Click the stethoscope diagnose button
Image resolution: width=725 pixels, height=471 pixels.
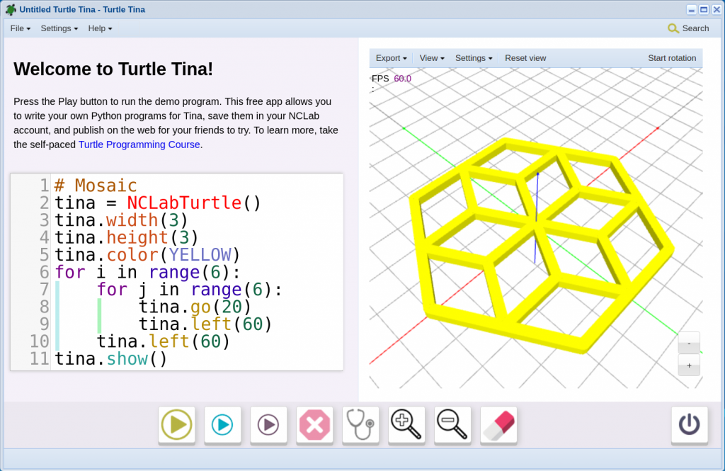[x=360, y=425]
